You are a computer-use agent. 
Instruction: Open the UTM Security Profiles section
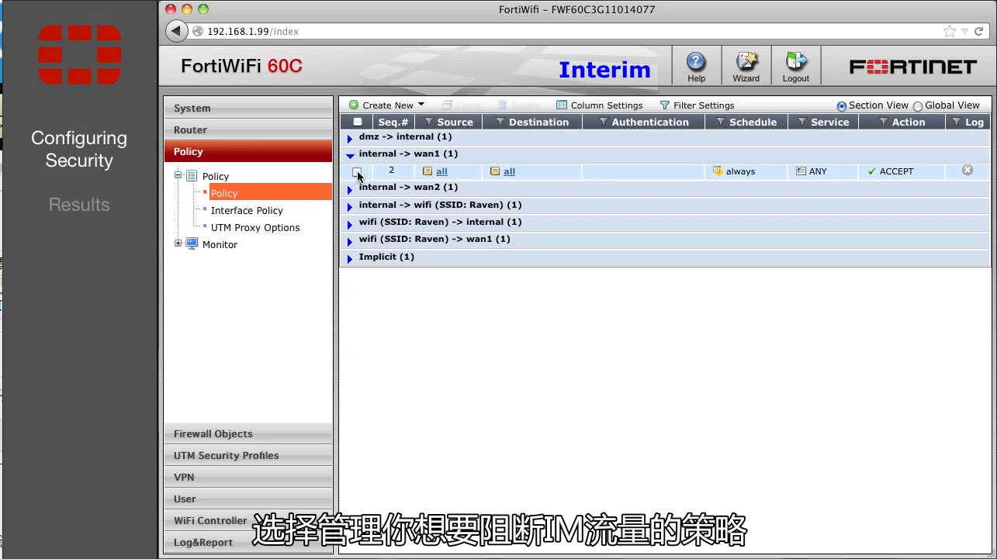click(248, 455)
